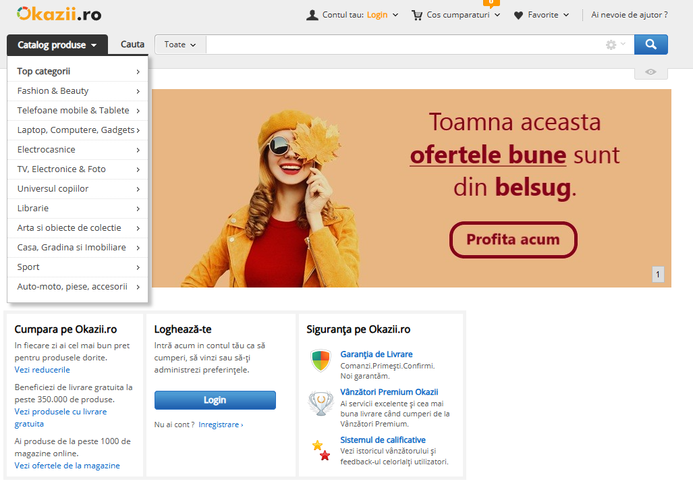
Task: Click the Garanția de Livrare shield icon
Action: (x=321, y=360)
